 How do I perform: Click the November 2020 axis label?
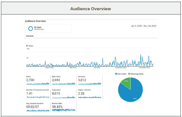pyautogui.click(x=144, y=68)
